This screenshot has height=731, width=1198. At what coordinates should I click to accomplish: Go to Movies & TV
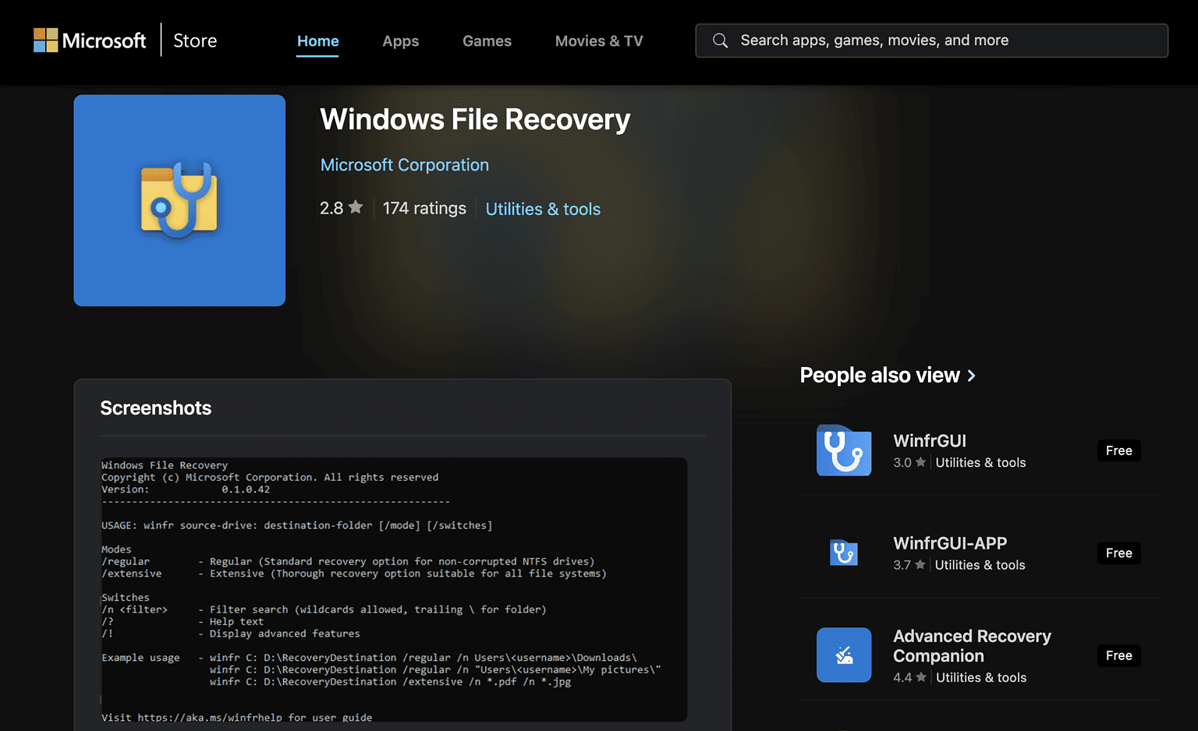pos(598,41)
